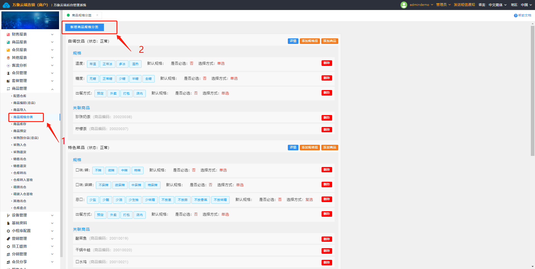
Task: Delete the 柠檬茶 linked product
Action: 327,130
